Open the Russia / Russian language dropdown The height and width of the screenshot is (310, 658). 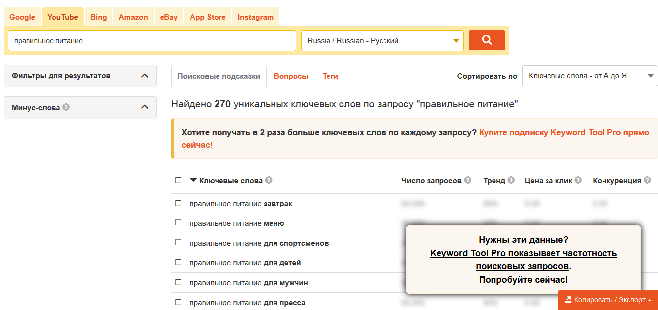tap(382, 41)
